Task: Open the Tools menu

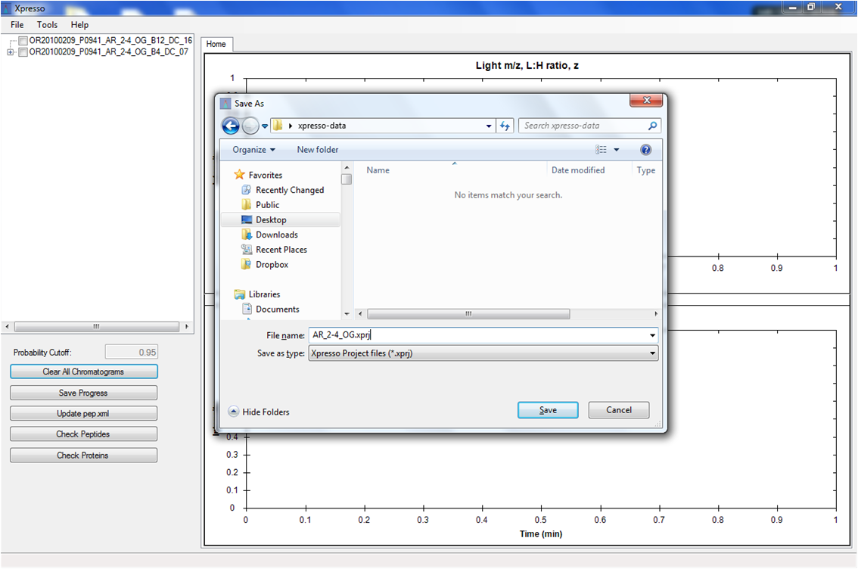Action: (x=47, y=25)
